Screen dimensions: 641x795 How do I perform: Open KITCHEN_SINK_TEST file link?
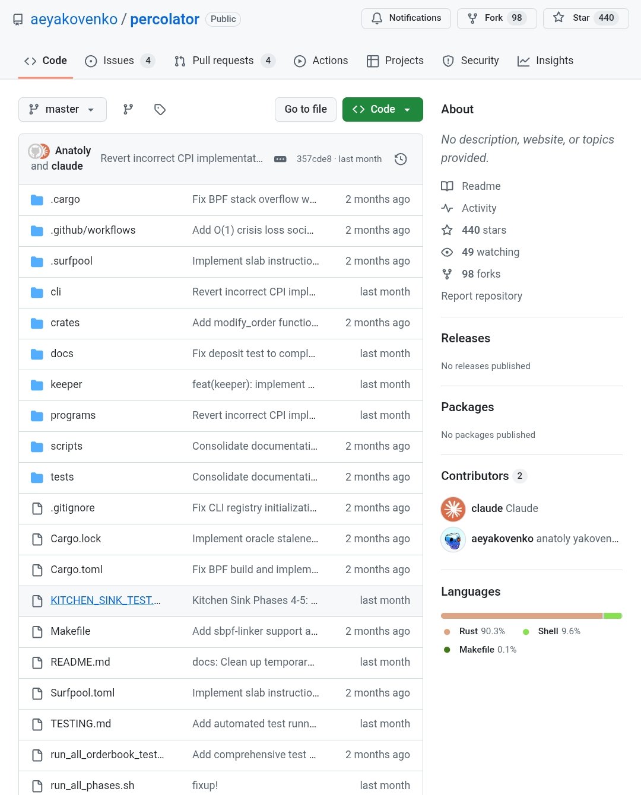point(105,600)
